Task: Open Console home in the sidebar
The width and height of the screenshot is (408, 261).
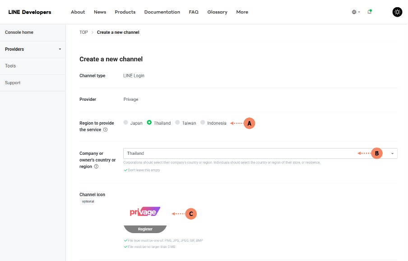Action: pos(19,32)
